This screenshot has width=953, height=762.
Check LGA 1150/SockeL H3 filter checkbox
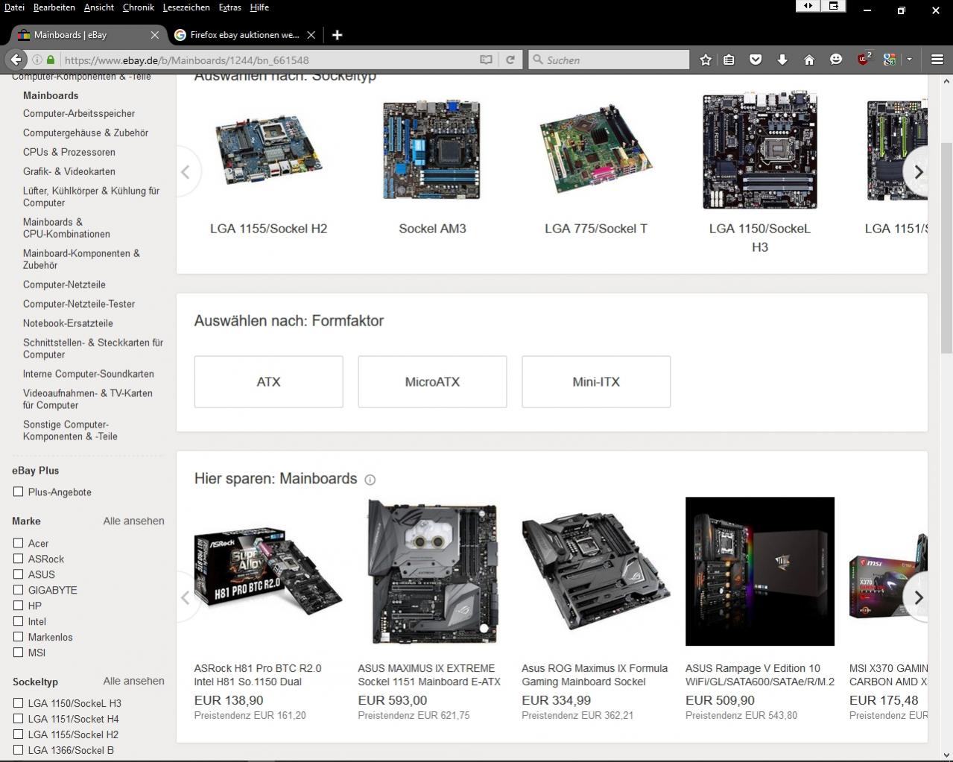[x=18, y=703]
